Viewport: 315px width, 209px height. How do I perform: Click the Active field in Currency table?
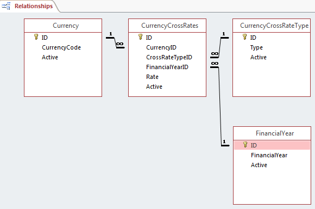(x=50, y=57)
